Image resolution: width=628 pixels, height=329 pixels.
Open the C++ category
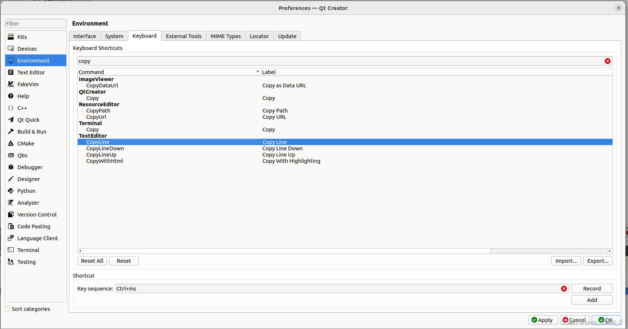(x=36, y=108)
